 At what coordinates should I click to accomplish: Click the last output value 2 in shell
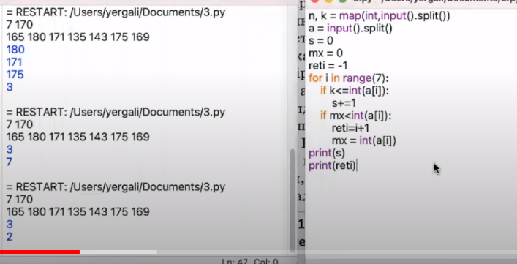click(10, 236)
